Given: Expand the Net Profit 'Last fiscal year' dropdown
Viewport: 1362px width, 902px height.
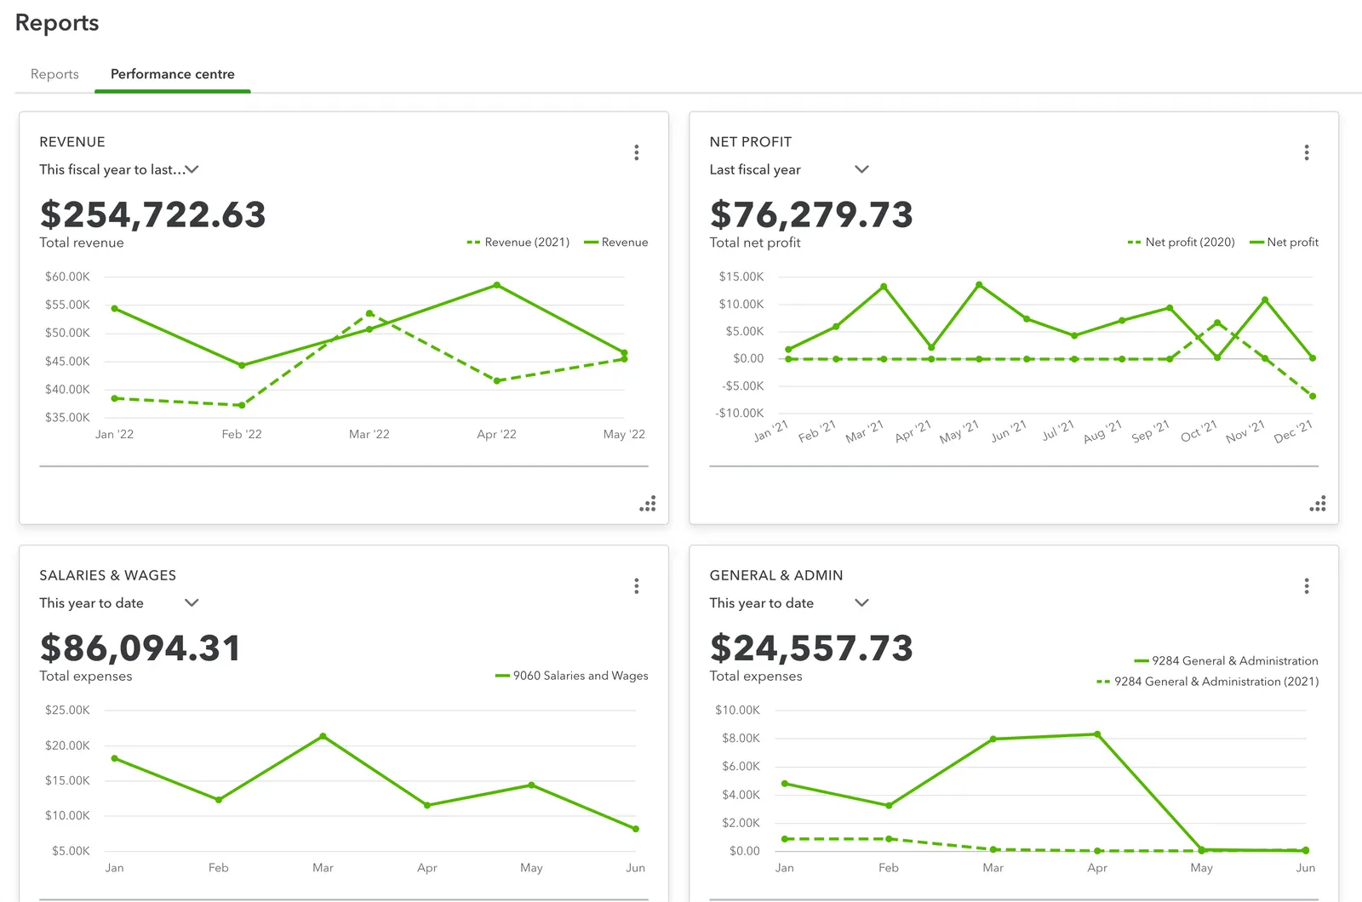Looking at the screenshot, I should click(789, 169).
